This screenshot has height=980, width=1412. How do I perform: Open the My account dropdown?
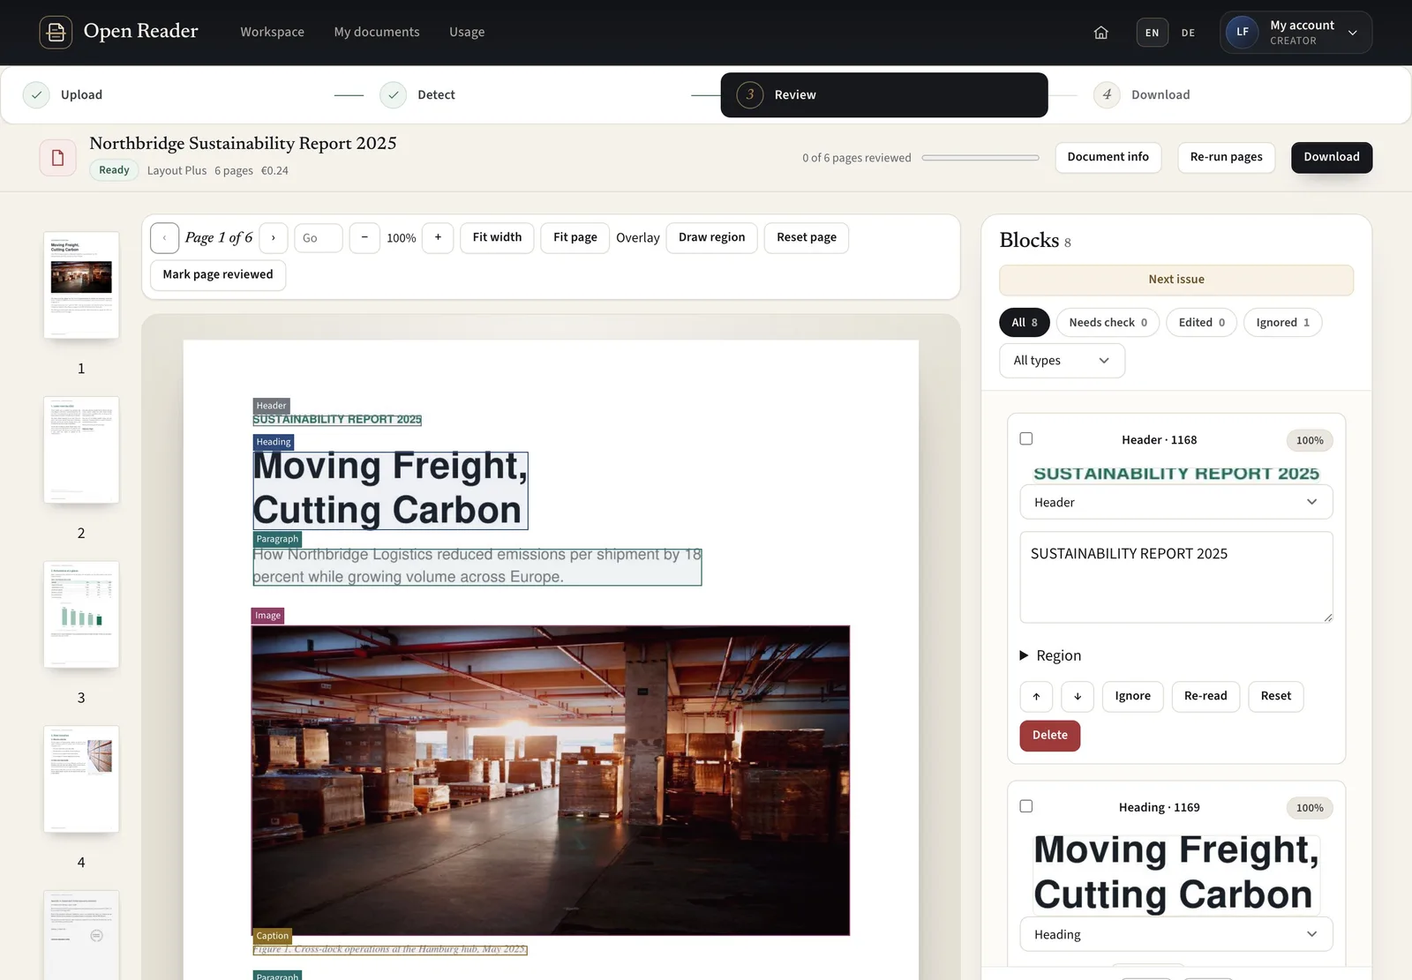click(1296, 33)
